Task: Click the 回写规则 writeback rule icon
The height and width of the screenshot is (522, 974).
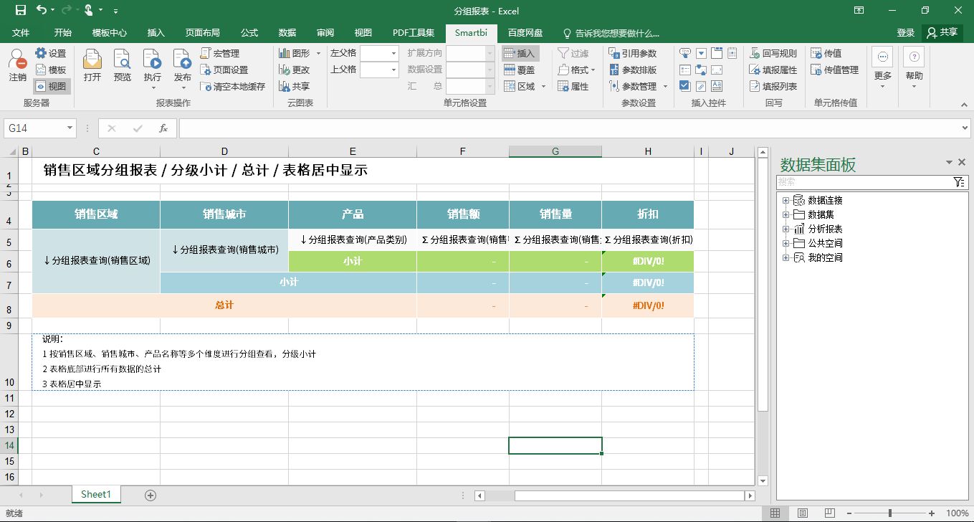Action: 773,53
